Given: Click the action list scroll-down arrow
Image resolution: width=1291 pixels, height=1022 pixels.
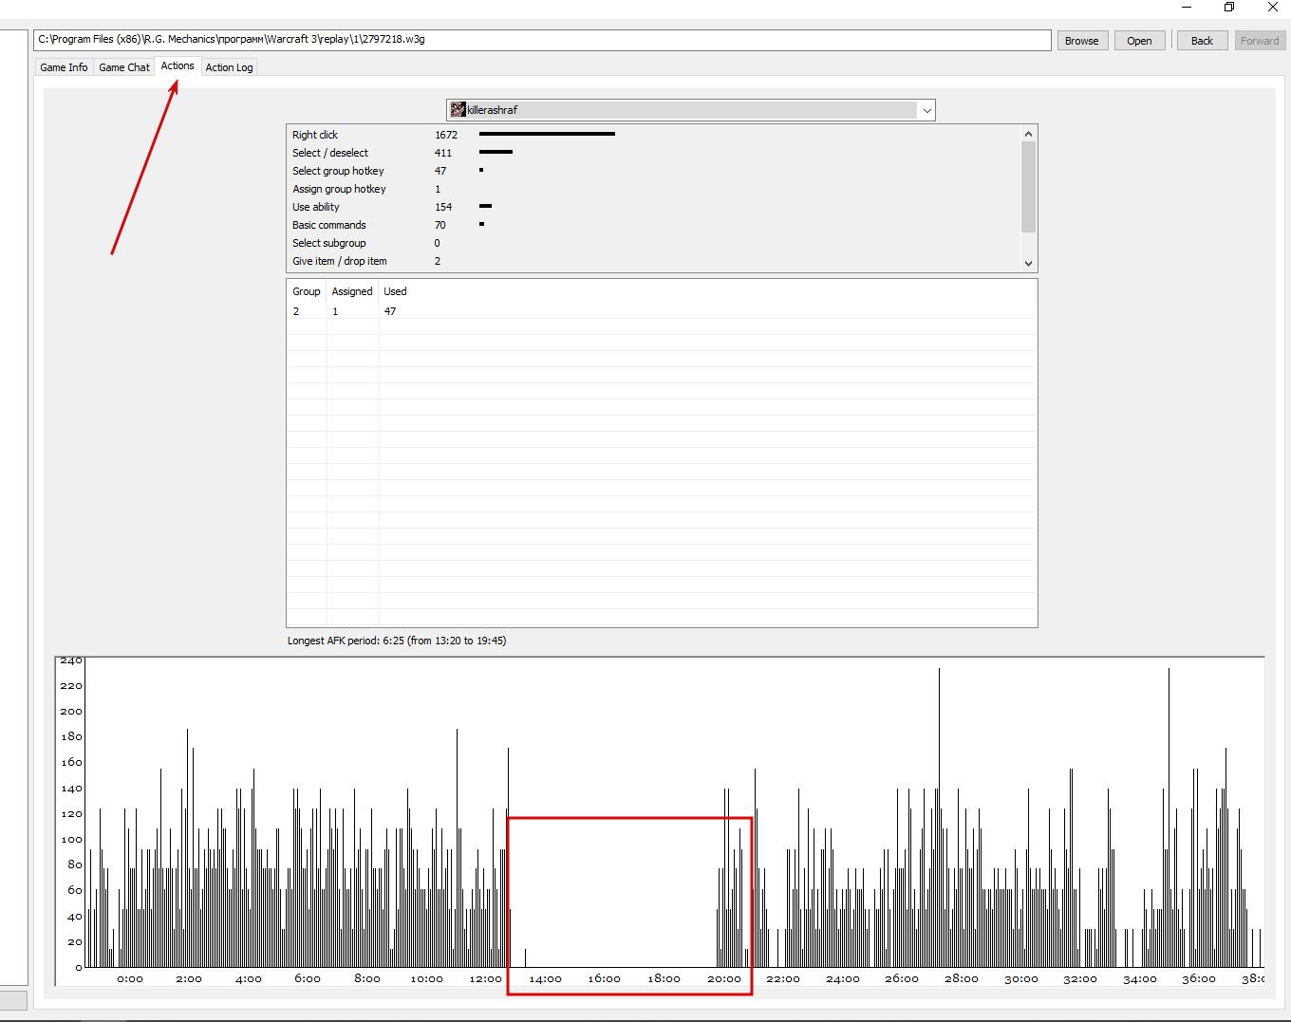Looking at the screenshot, I should click(x=1028, y=263).
